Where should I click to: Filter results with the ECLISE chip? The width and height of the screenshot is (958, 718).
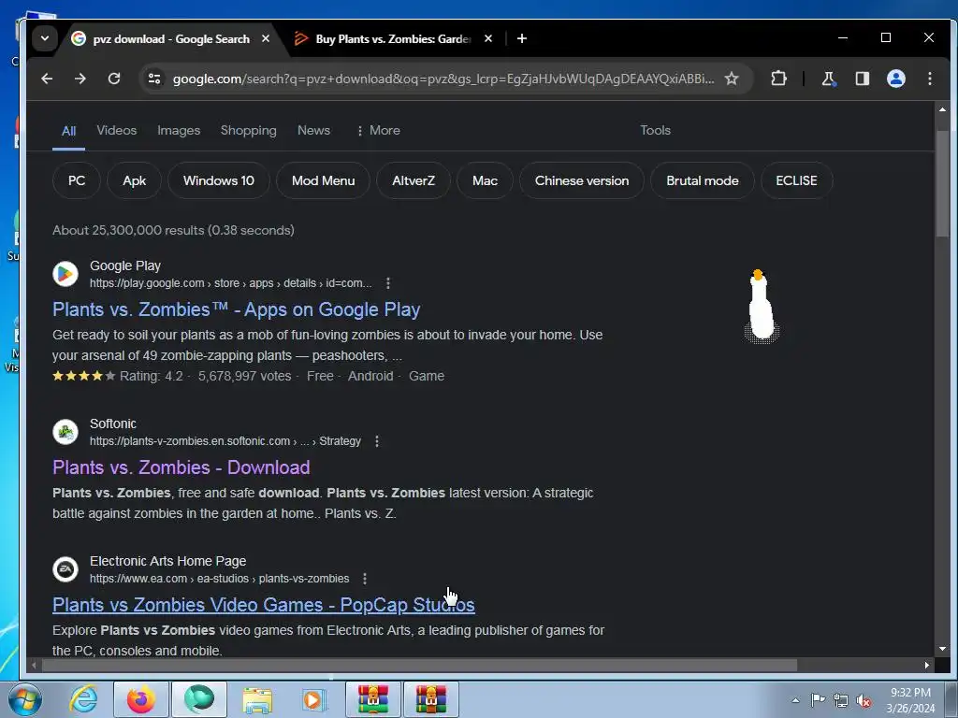[x=797, y=180]
